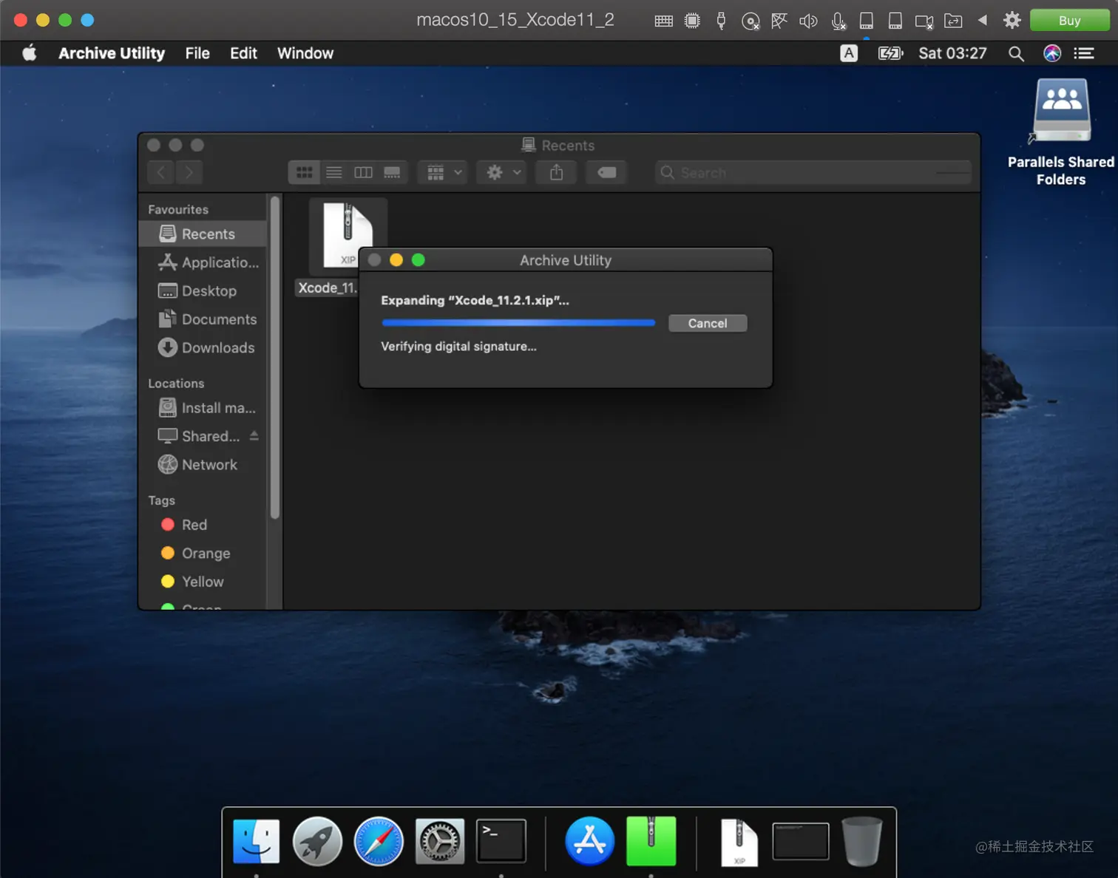Viewport: 1118px width, 878px height.
Task: Click the network web icon in title bar
Action: [779, 21]
